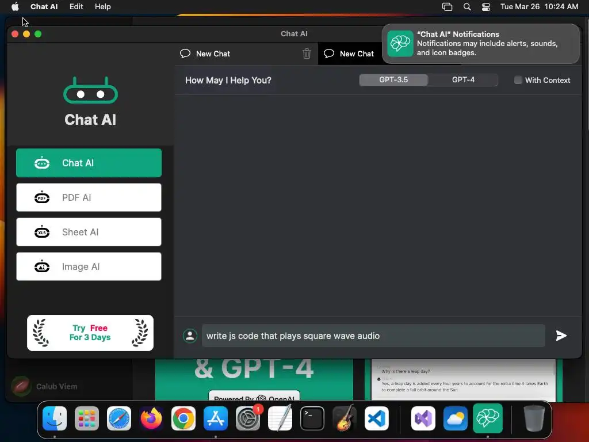Image resolution: width=589 pixels, height=442 pixels.
Task: Open the Apple menu
Action: 15,7
